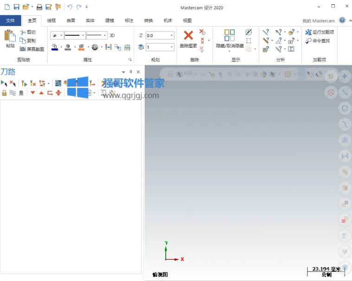This screenshot has width=352, height=281.
Task: Click Copy (复制) button
Action: tap(28, 41)
